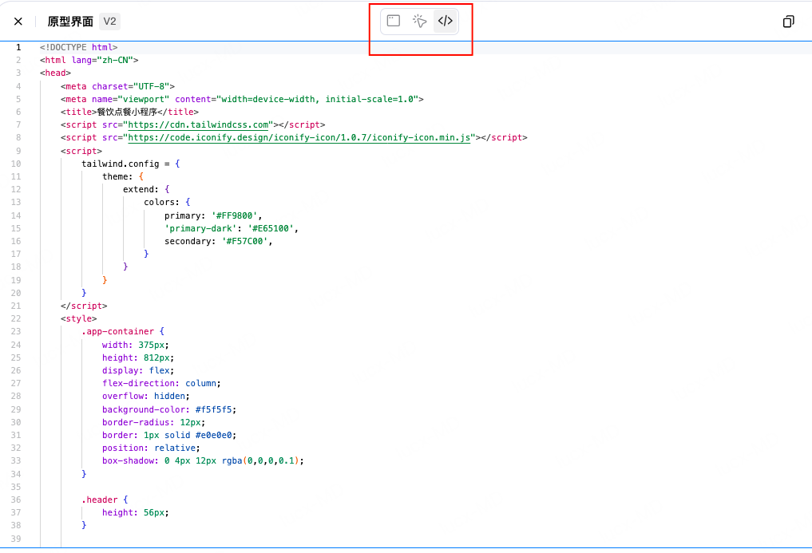Open the cdn.tailwindcss.com link
Image resolution: width=812 pixels, height=553 pixels.
[198, 124]
